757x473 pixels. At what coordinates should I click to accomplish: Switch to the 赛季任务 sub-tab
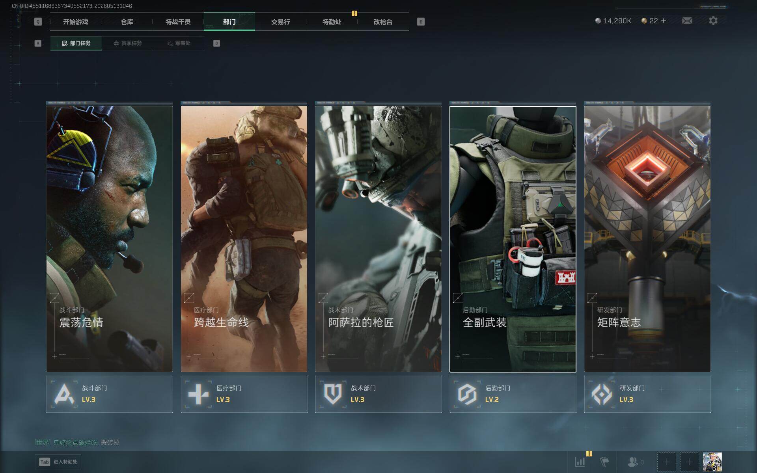[x=127, y=43]
